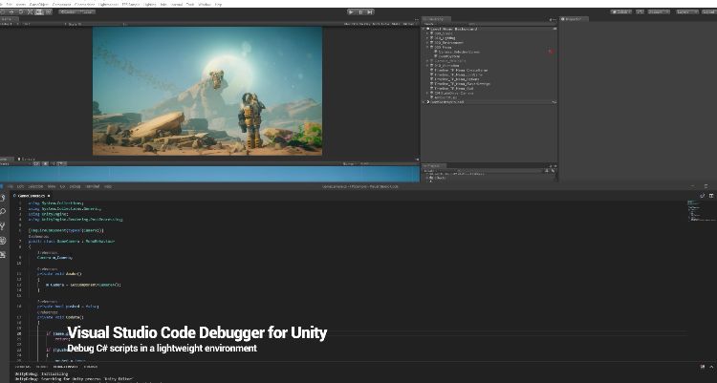Select the Move tool in Unity toolbar
The width and height of the screenshot is (717, 383).
(11, 11)
